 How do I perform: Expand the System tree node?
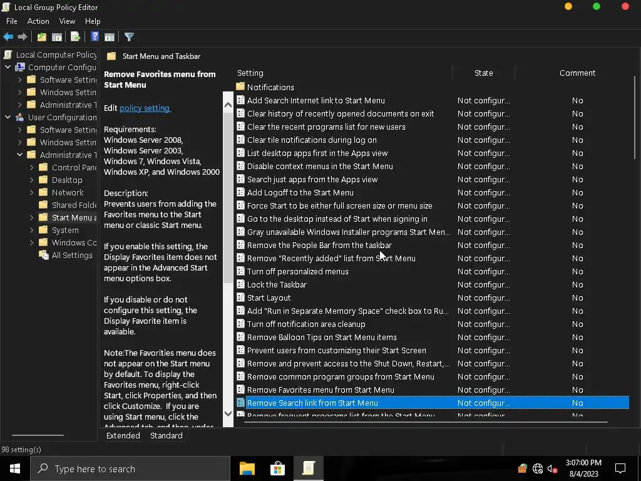31,230
